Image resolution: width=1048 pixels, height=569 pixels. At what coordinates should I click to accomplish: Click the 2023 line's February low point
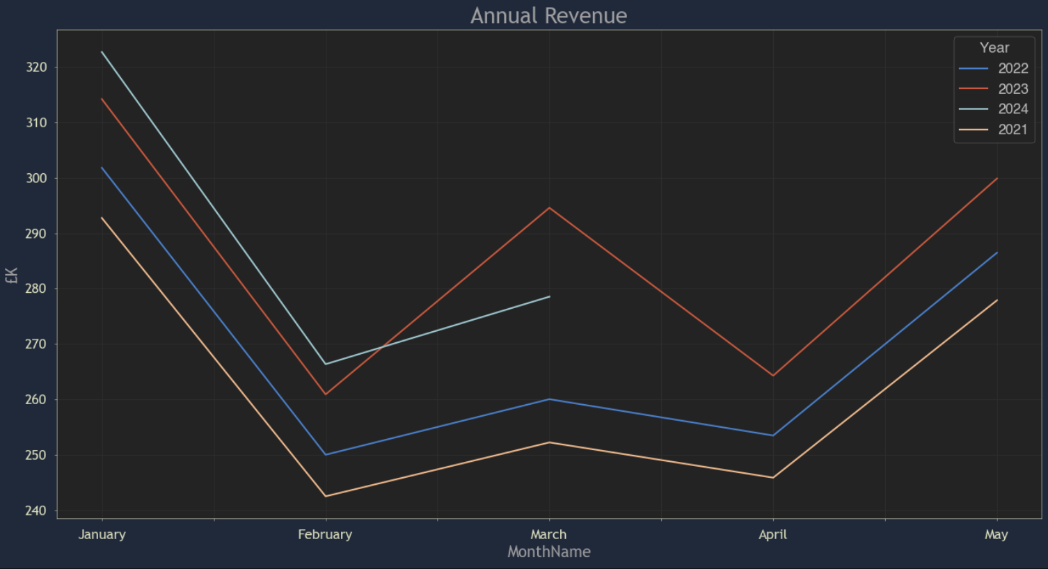tap(326, 394)
